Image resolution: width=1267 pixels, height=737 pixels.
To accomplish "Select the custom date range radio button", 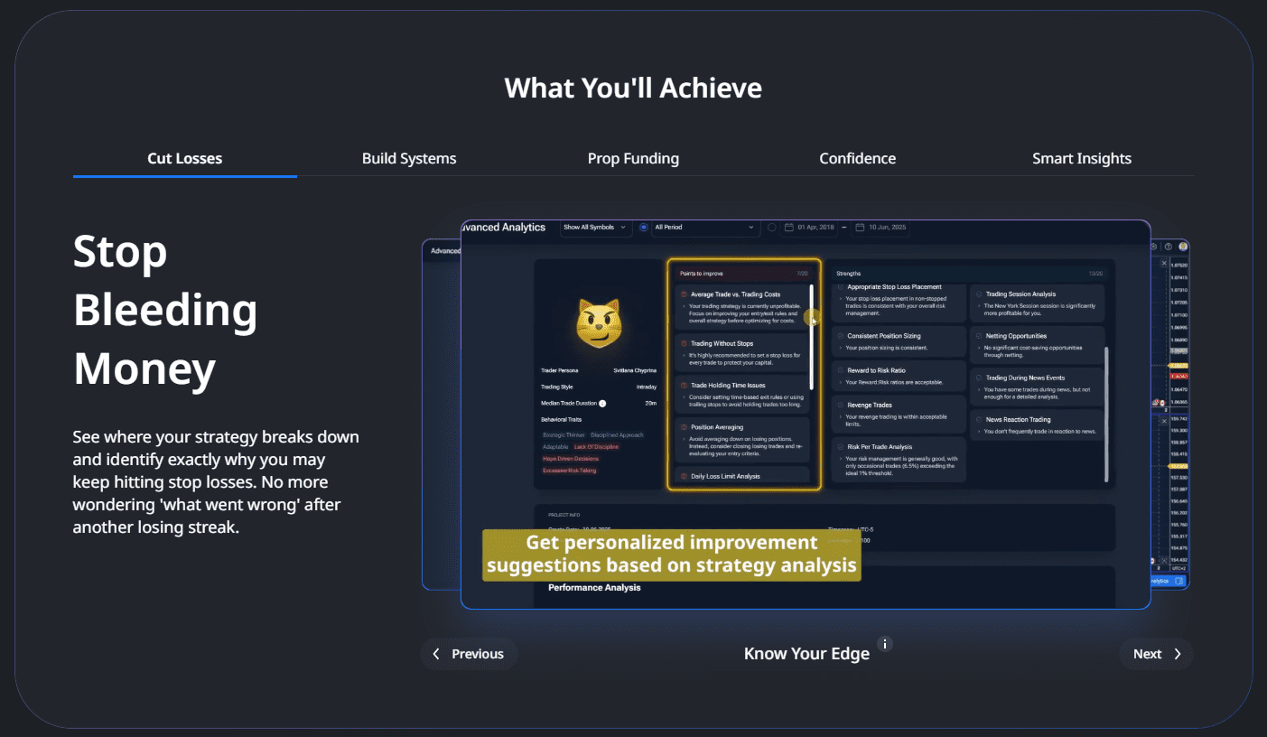I will [771, 228].
